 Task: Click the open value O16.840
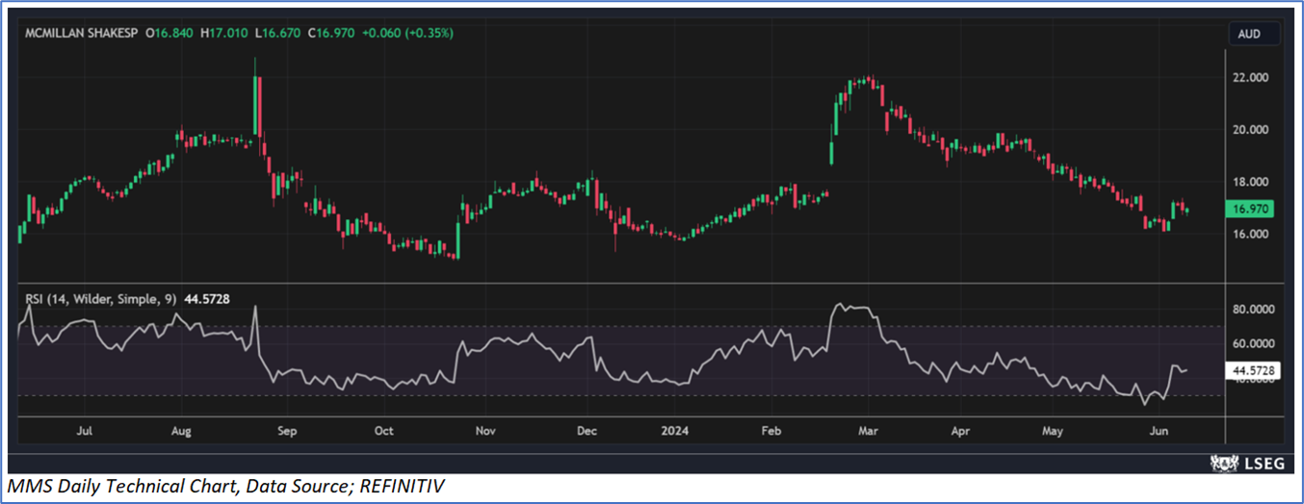(x=169, y=33)
